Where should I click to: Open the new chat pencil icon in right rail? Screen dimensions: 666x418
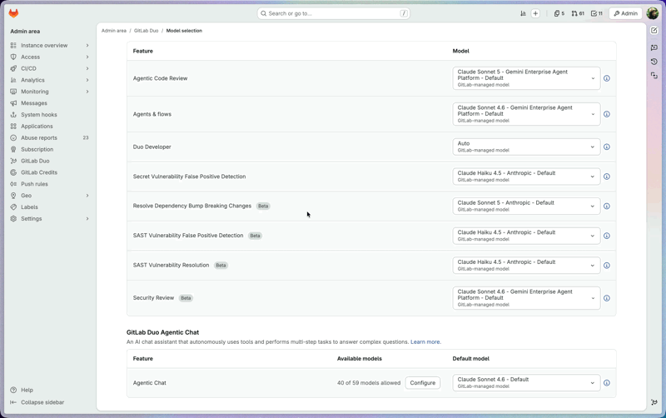pos(654,31)
